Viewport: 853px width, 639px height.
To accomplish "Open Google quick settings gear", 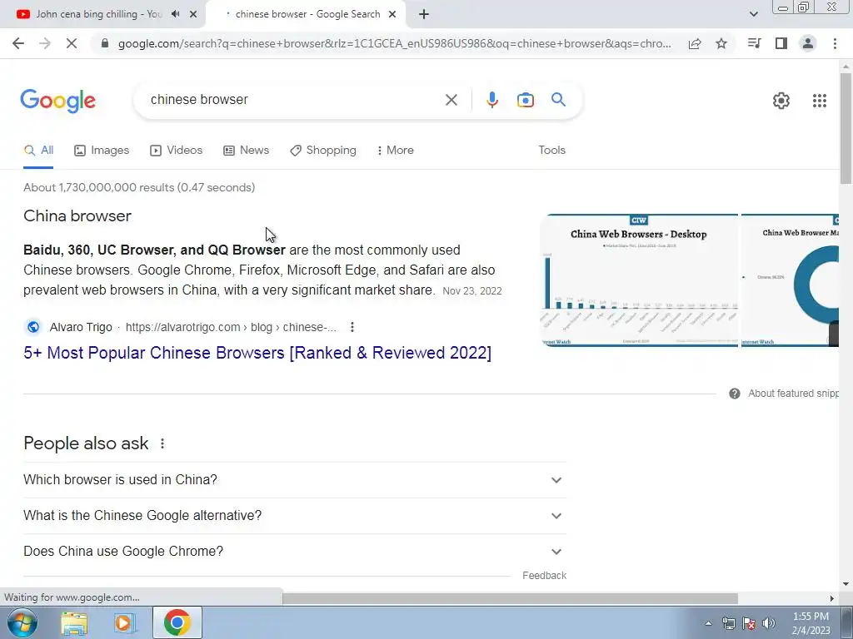I will point(781,100).
